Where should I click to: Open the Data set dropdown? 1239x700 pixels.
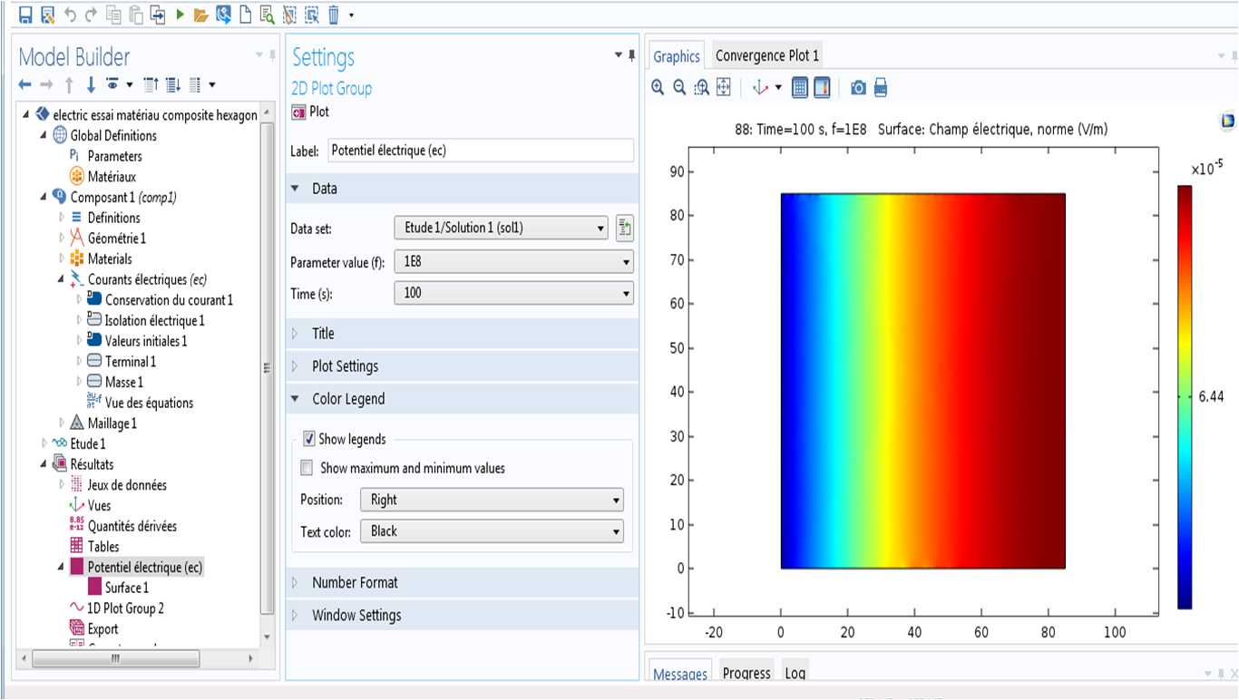pyautogui.click(x=501, y=228)
